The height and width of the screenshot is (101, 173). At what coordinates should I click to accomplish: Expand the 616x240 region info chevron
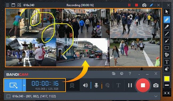tap(156, 96)
